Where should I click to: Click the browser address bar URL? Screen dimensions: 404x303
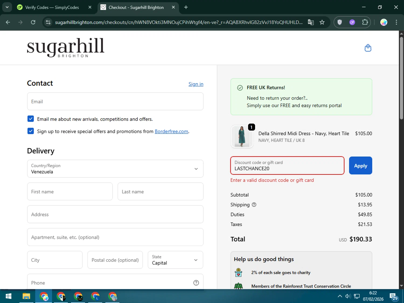[x=179, y=22]
